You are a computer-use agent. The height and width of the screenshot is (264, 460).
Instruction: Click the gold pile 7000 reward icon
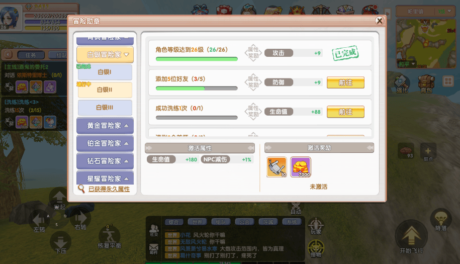(x=301, y=167)
